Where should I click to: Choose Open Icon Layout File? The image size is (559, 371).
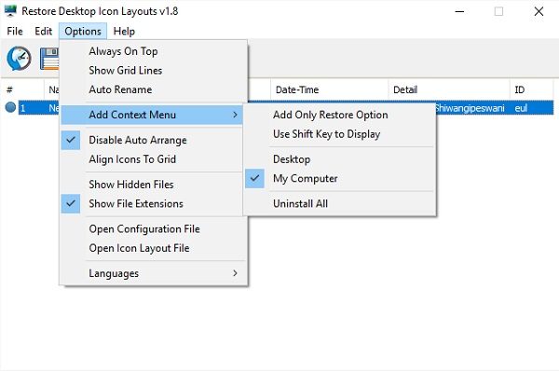tap(154, 248)
